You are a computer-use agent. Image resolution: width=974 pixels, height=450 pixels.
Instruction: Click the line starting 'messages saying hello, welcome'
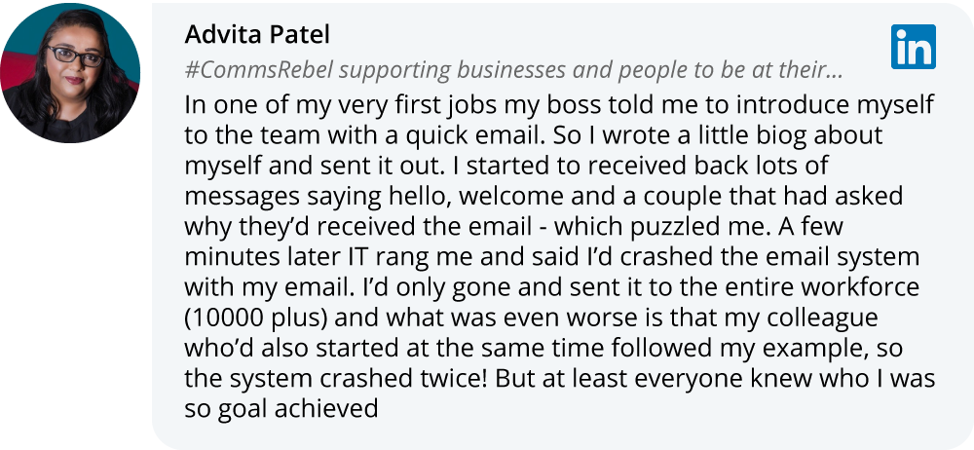pos(543,196)
